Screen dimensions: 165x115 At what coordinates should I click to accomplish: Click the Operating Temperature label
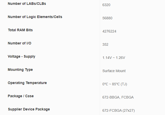[x=27, y=83]
